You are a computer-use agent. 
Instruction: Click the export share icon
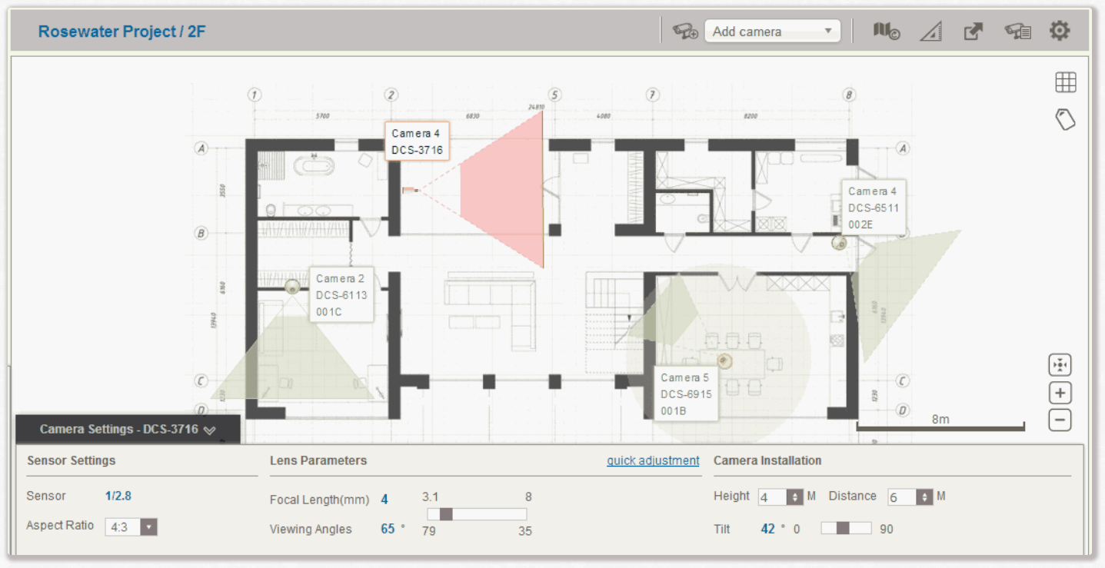(974, 32)
